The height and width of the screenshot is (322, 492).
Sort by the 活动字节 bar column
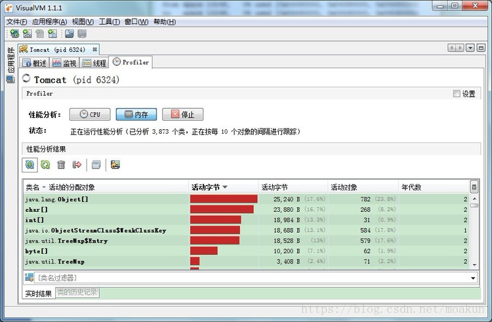223,187
